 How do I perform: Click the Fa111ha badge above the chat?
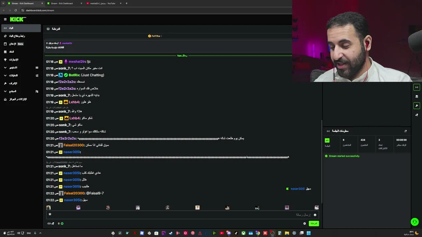click(155, 36)
